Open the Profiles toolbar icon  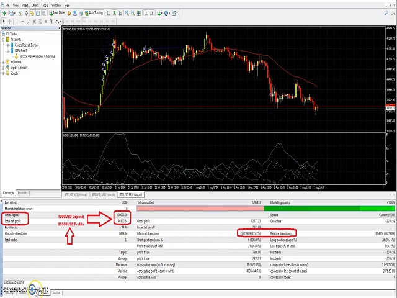(11, 13)
